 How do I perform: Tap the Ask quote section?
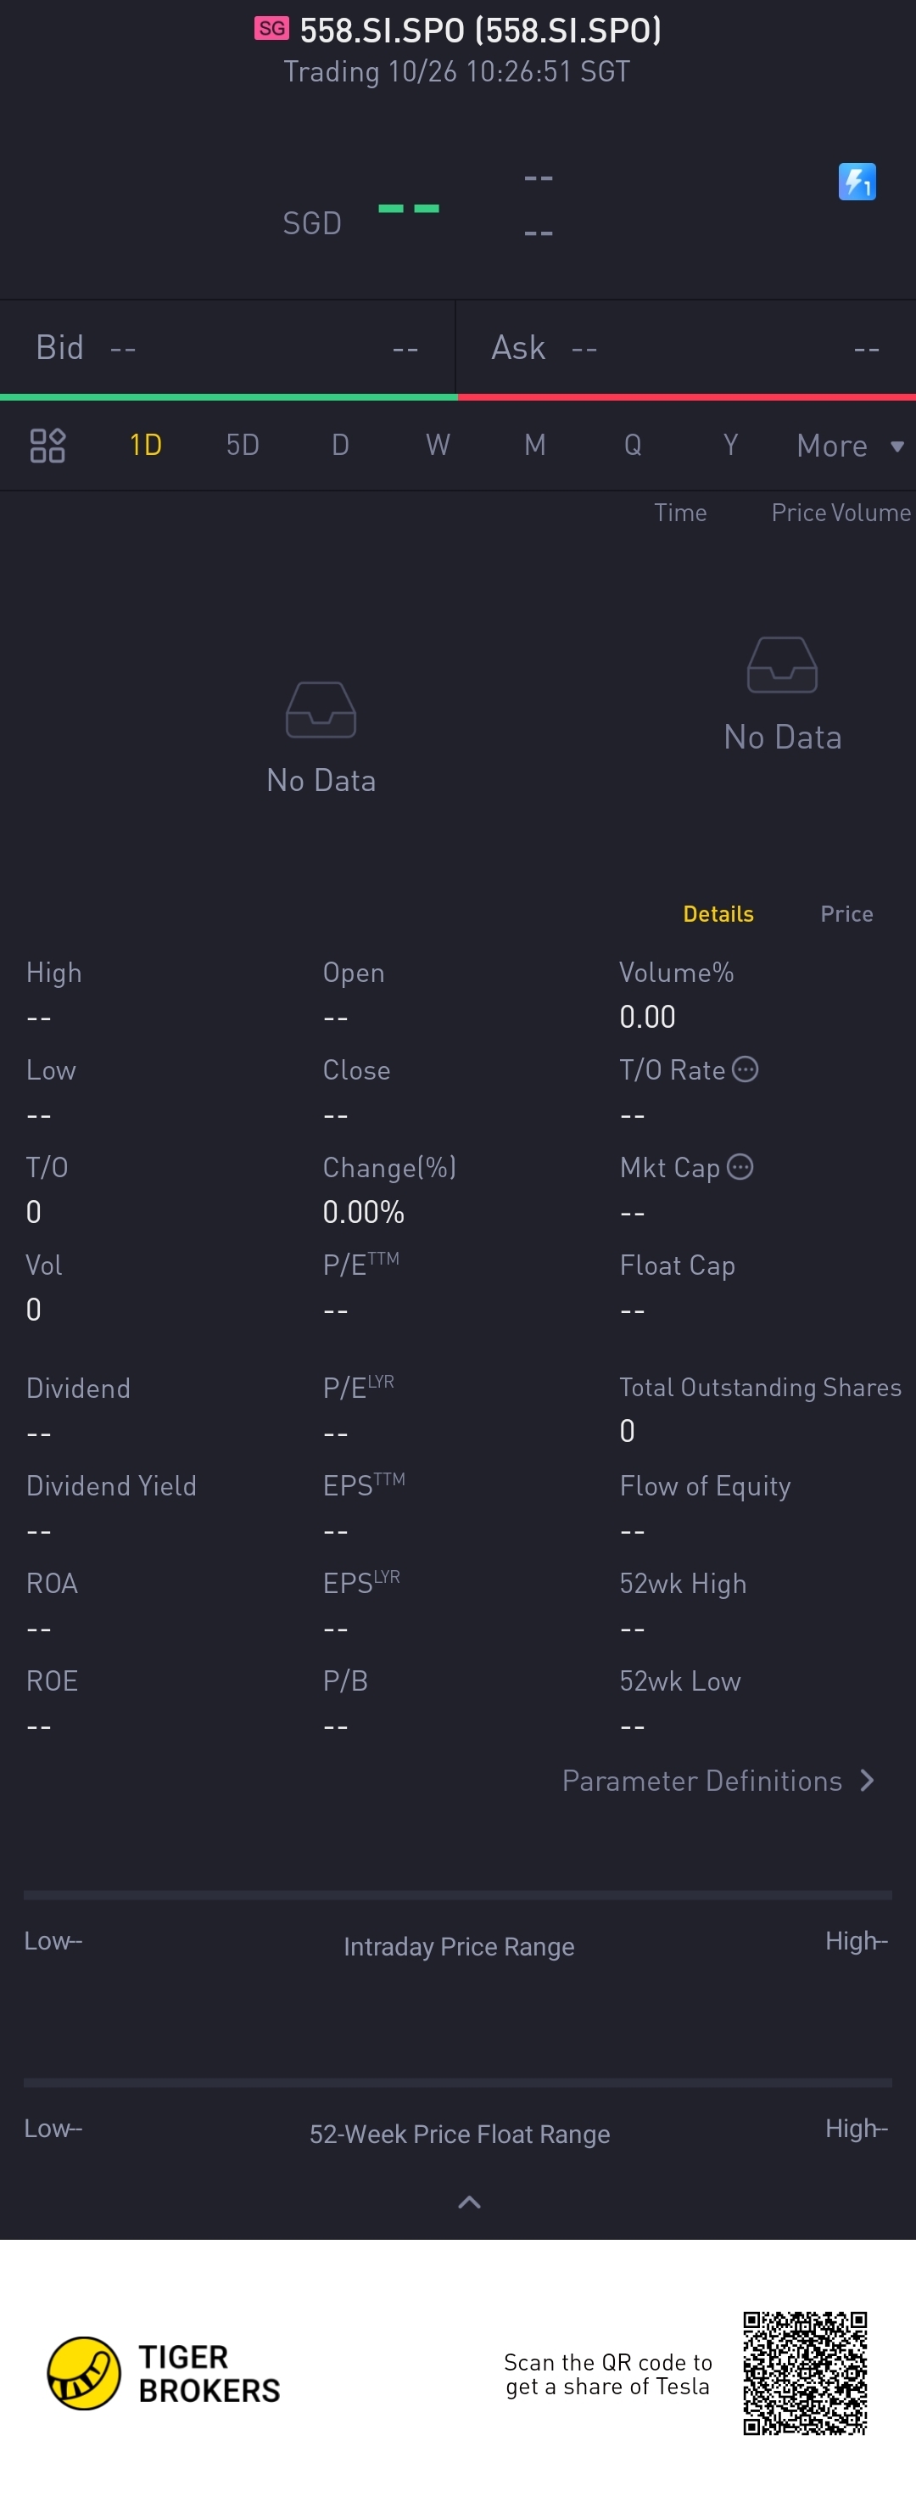tap(685, 348)
